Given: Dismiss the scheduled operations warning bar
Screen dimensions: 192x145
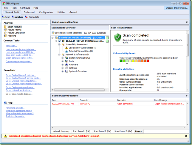Looking at the screenshot, I should tap(186, 136).
